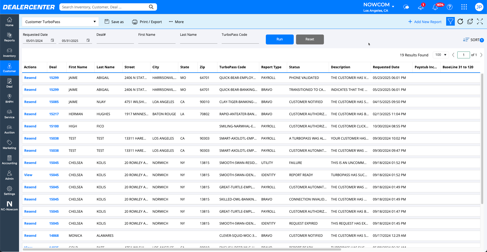This screenshot has width=487, height=252.
Task: Select the FAILURE status cell
Action: click(295, 163)
